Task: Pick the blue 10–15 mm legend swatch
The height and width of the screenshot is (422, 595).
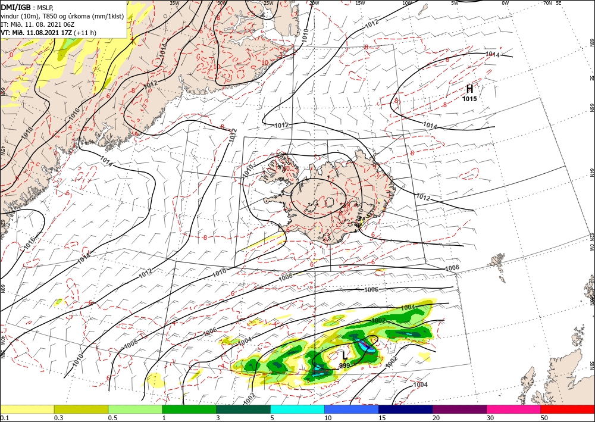Action: click(352, 409)
